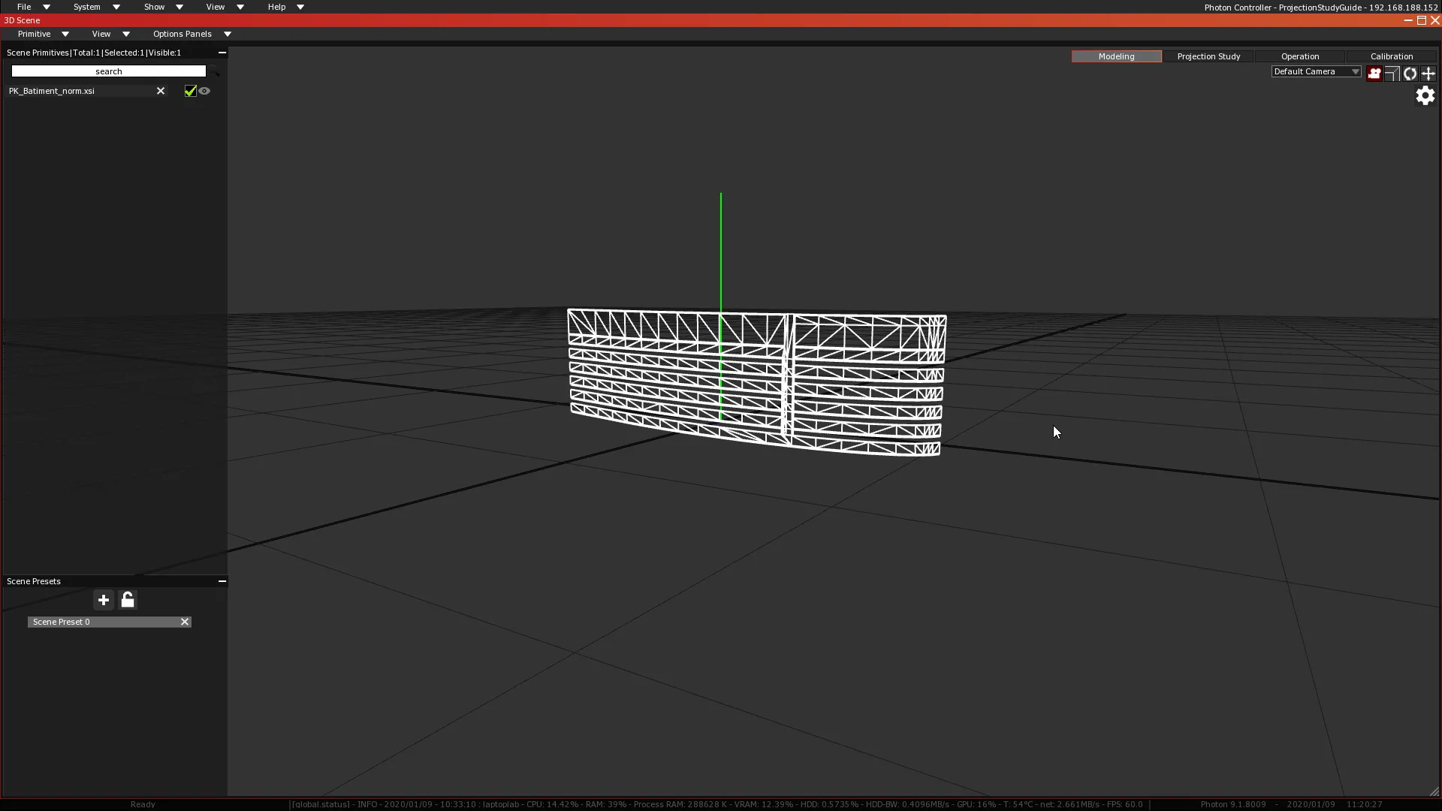Viewport: 1442px width, 811px height.
Task: Click the wireframe building model in viewport
Action: 756,381
